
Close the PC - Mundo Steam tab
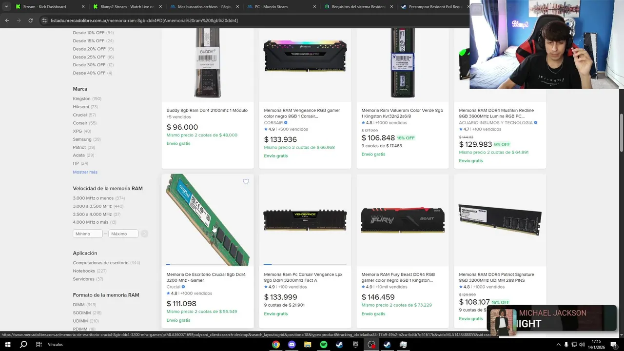click(314, 7)
